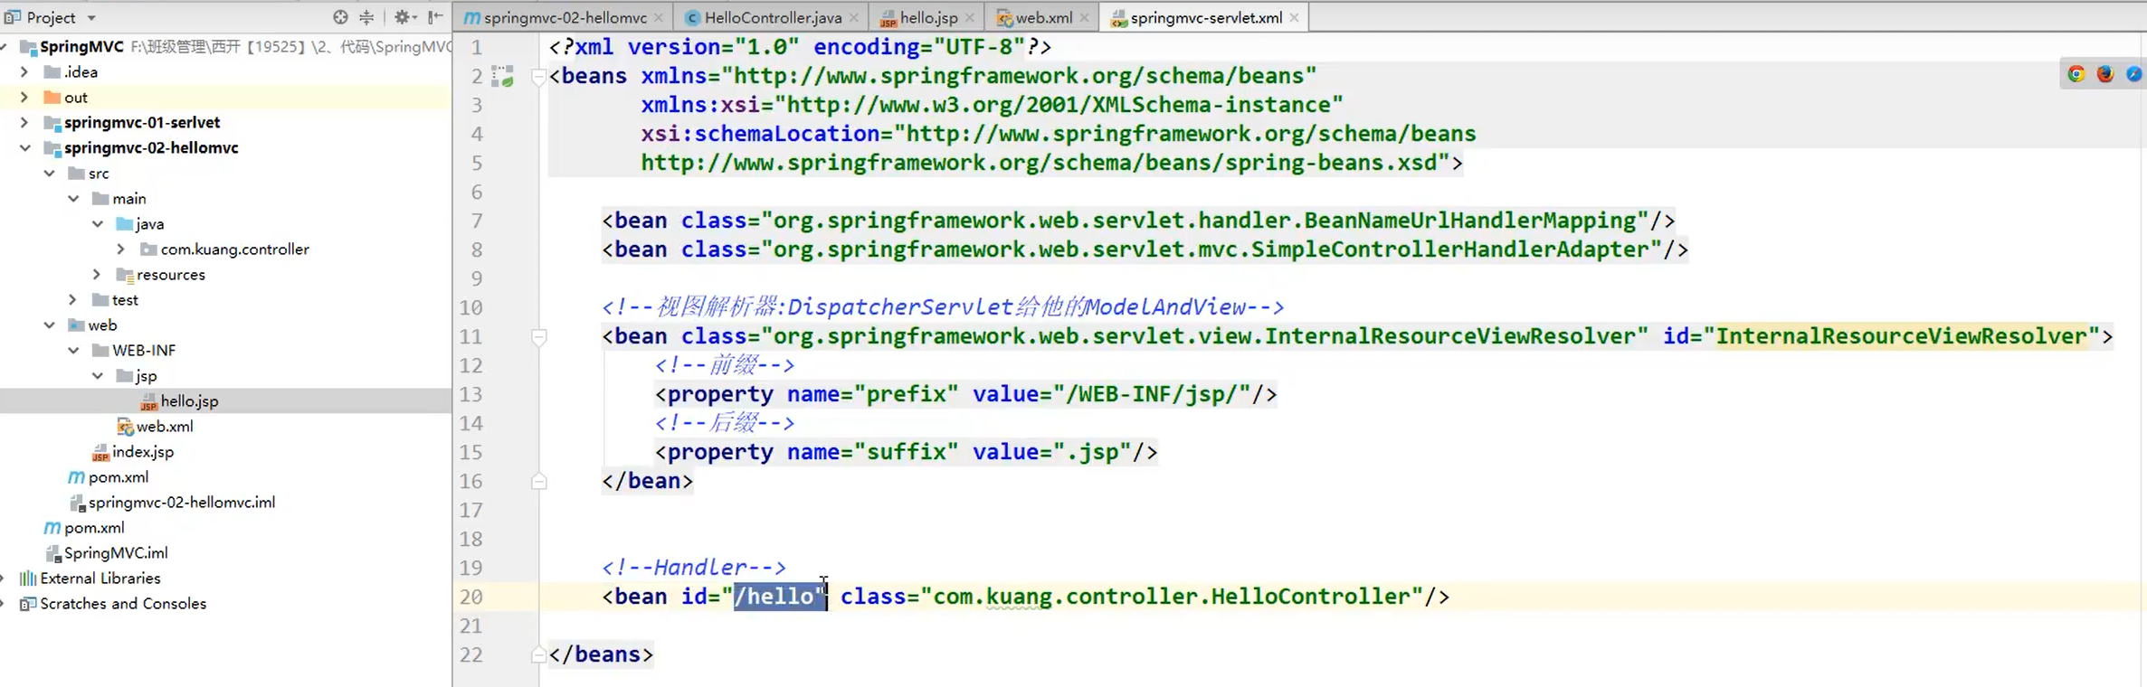Screen dimensions: 2147x687
Task: Hide the Project tool window via hide icon
Action: coord(435,17)
